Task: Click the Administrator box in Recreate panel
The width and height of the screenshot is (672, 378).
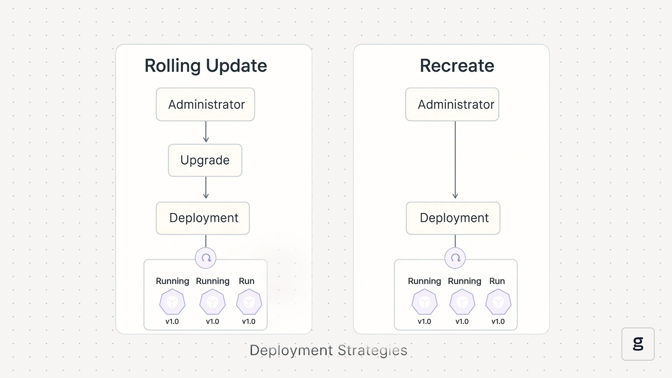Action: tap(452, 104)
